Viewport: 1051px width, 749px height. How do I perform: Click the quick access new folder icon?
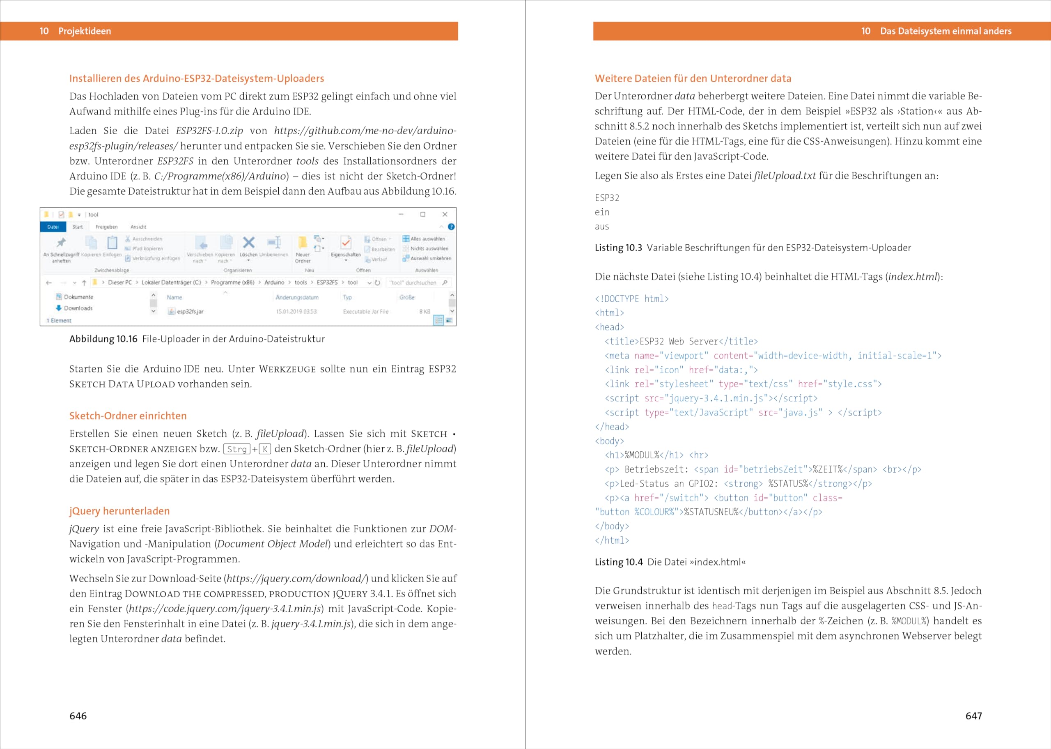click(71, 214)
